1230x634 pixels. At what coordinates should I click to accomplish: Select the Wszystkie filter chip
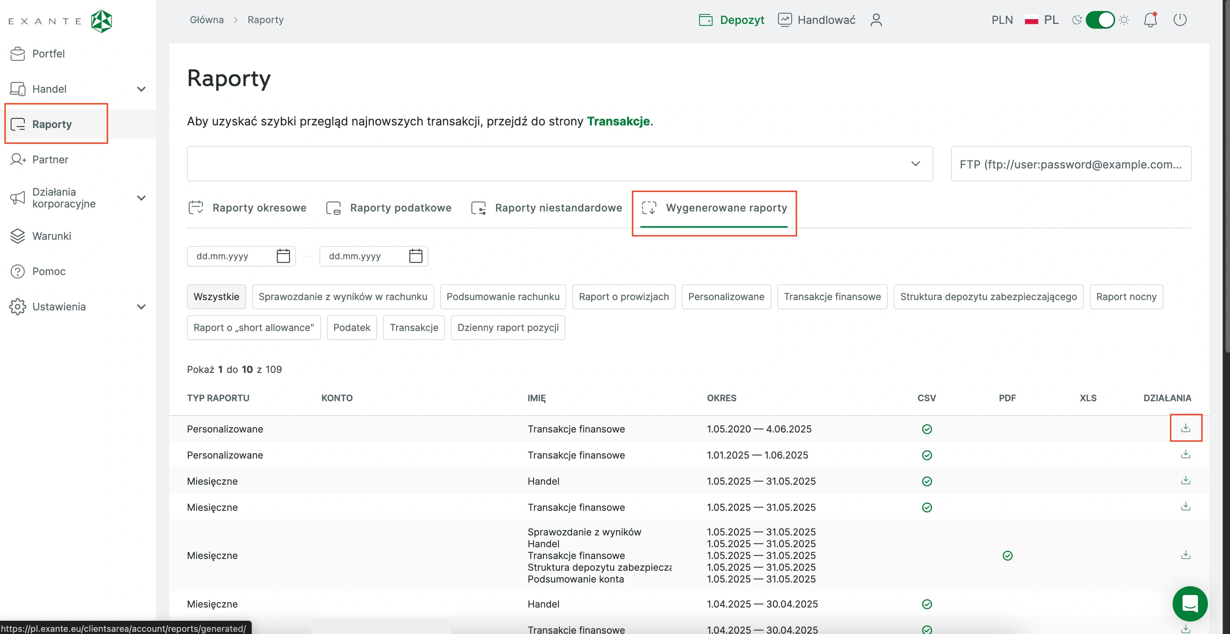(216, 297)
